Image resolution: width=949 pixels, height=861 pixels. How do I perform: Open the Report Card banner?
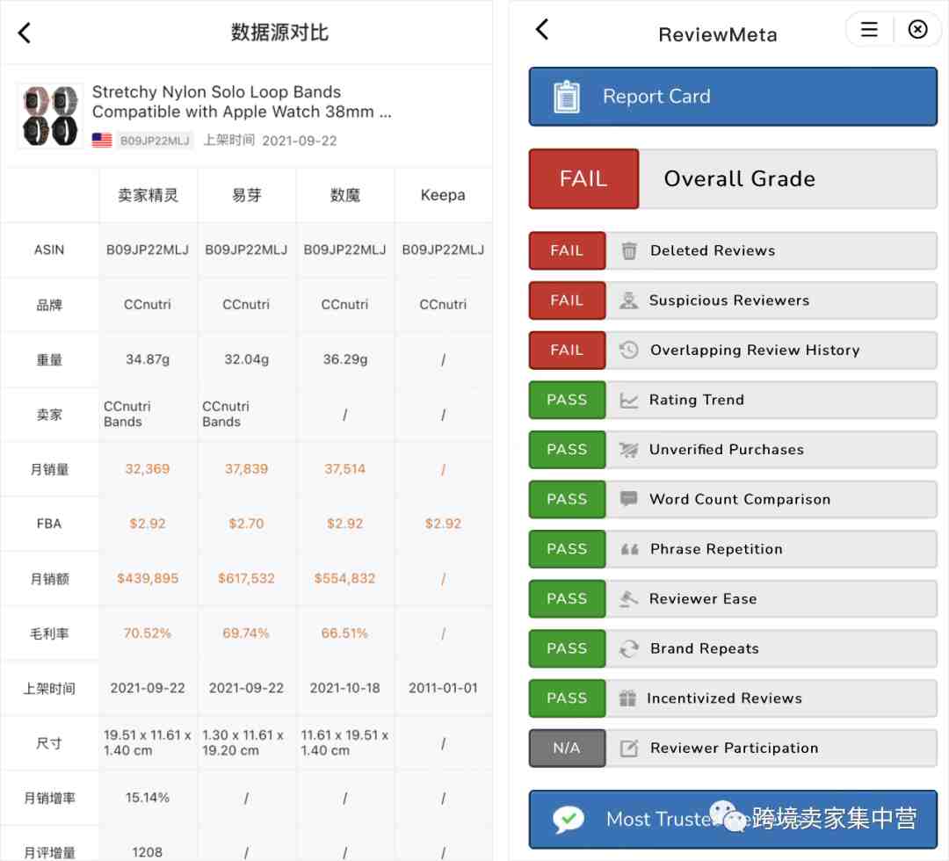[x=733, y=97]
